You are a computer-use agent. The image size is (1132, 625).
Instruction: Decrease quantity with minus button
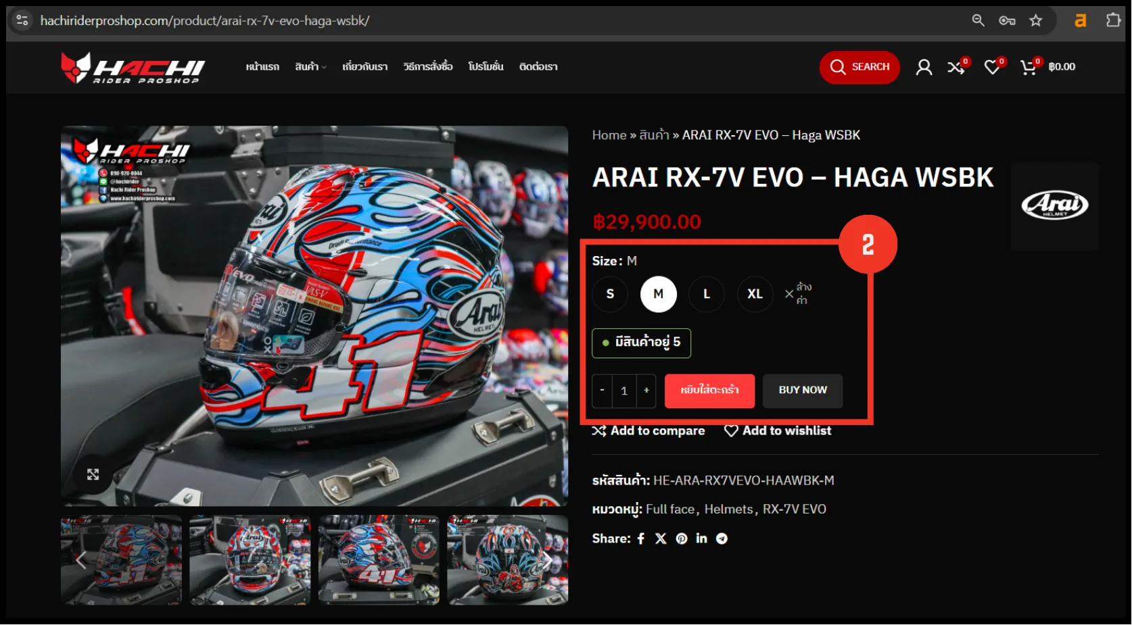click(602, 391)
